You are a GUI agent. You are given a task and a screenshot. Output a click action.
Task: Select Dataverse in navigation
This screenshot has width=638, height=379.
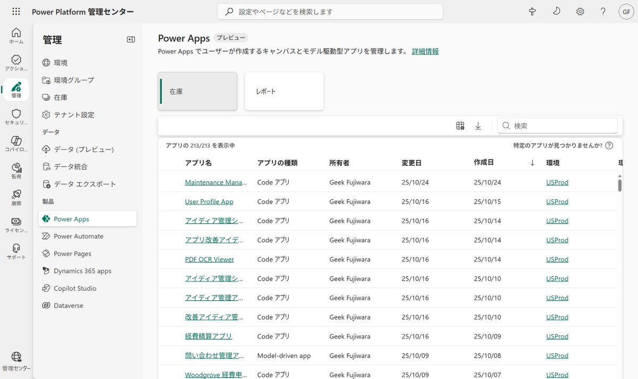point(87,306)
